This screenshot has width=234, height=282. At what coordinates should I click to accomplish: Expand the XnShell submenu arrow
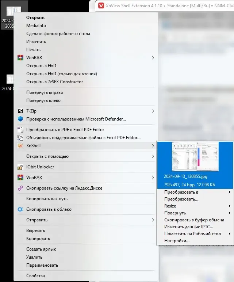coord(153,146)
